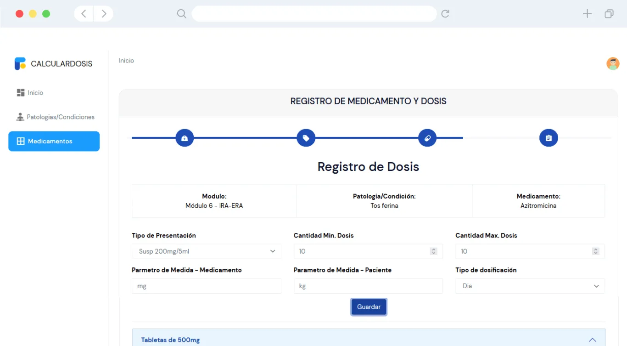Open a new browser tab with plus icon
Screen dimensions: 627x346
(587, 14)
